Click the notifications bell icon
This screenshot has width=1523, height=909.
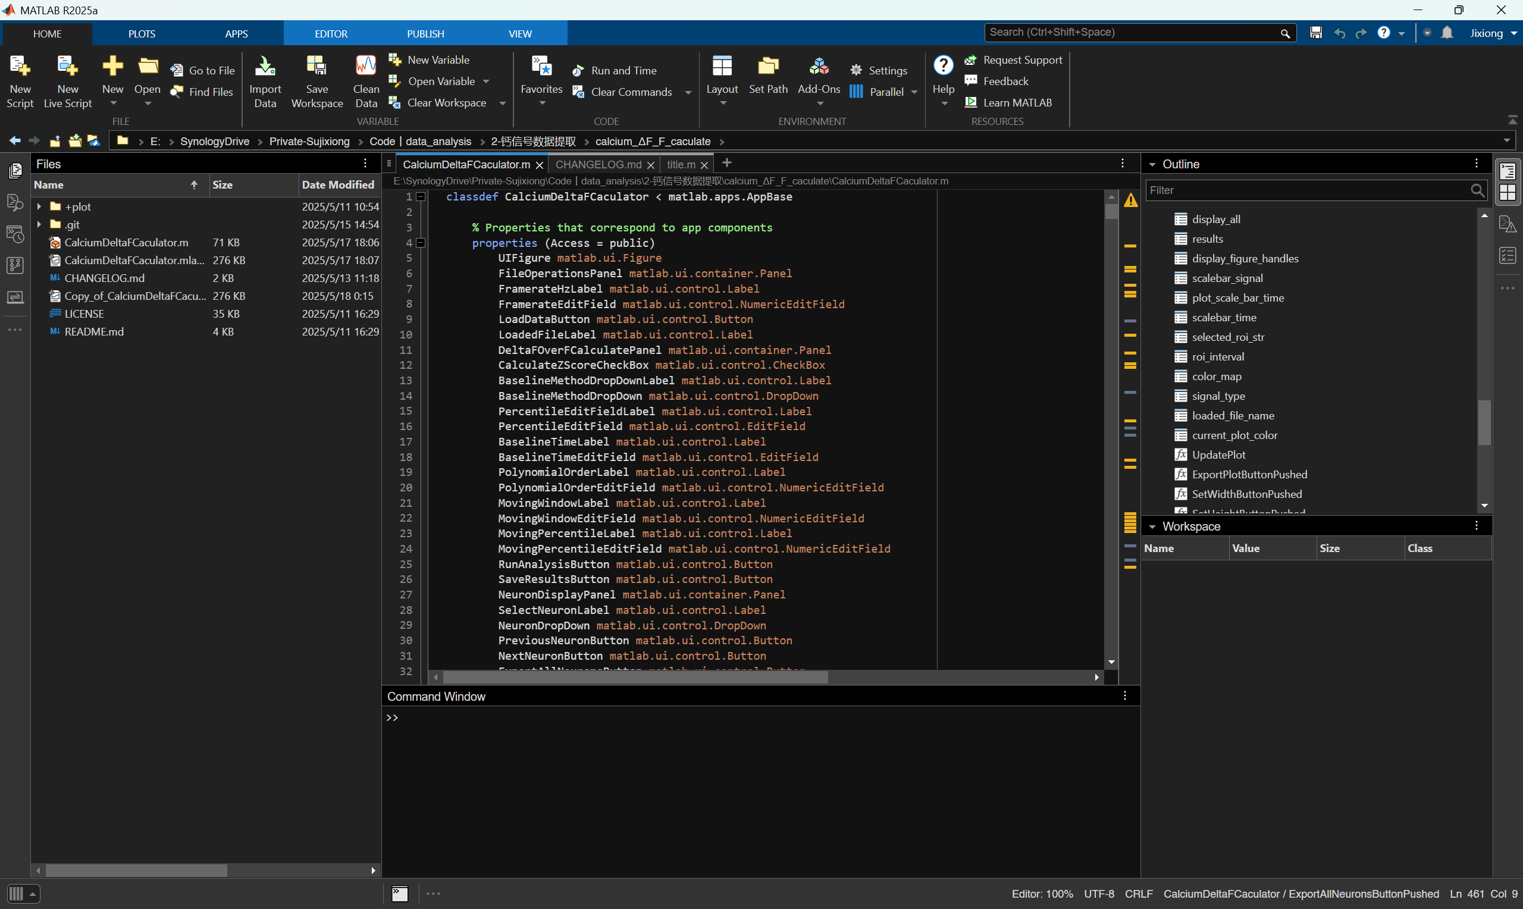pos(1447,33)
